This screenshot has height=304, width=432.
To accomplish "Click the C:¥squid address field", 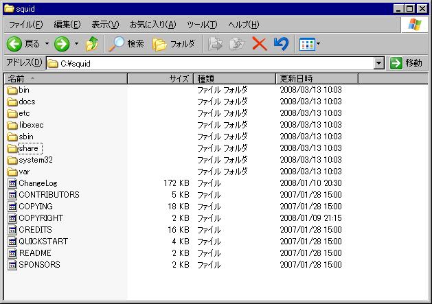I will [210, 64].
